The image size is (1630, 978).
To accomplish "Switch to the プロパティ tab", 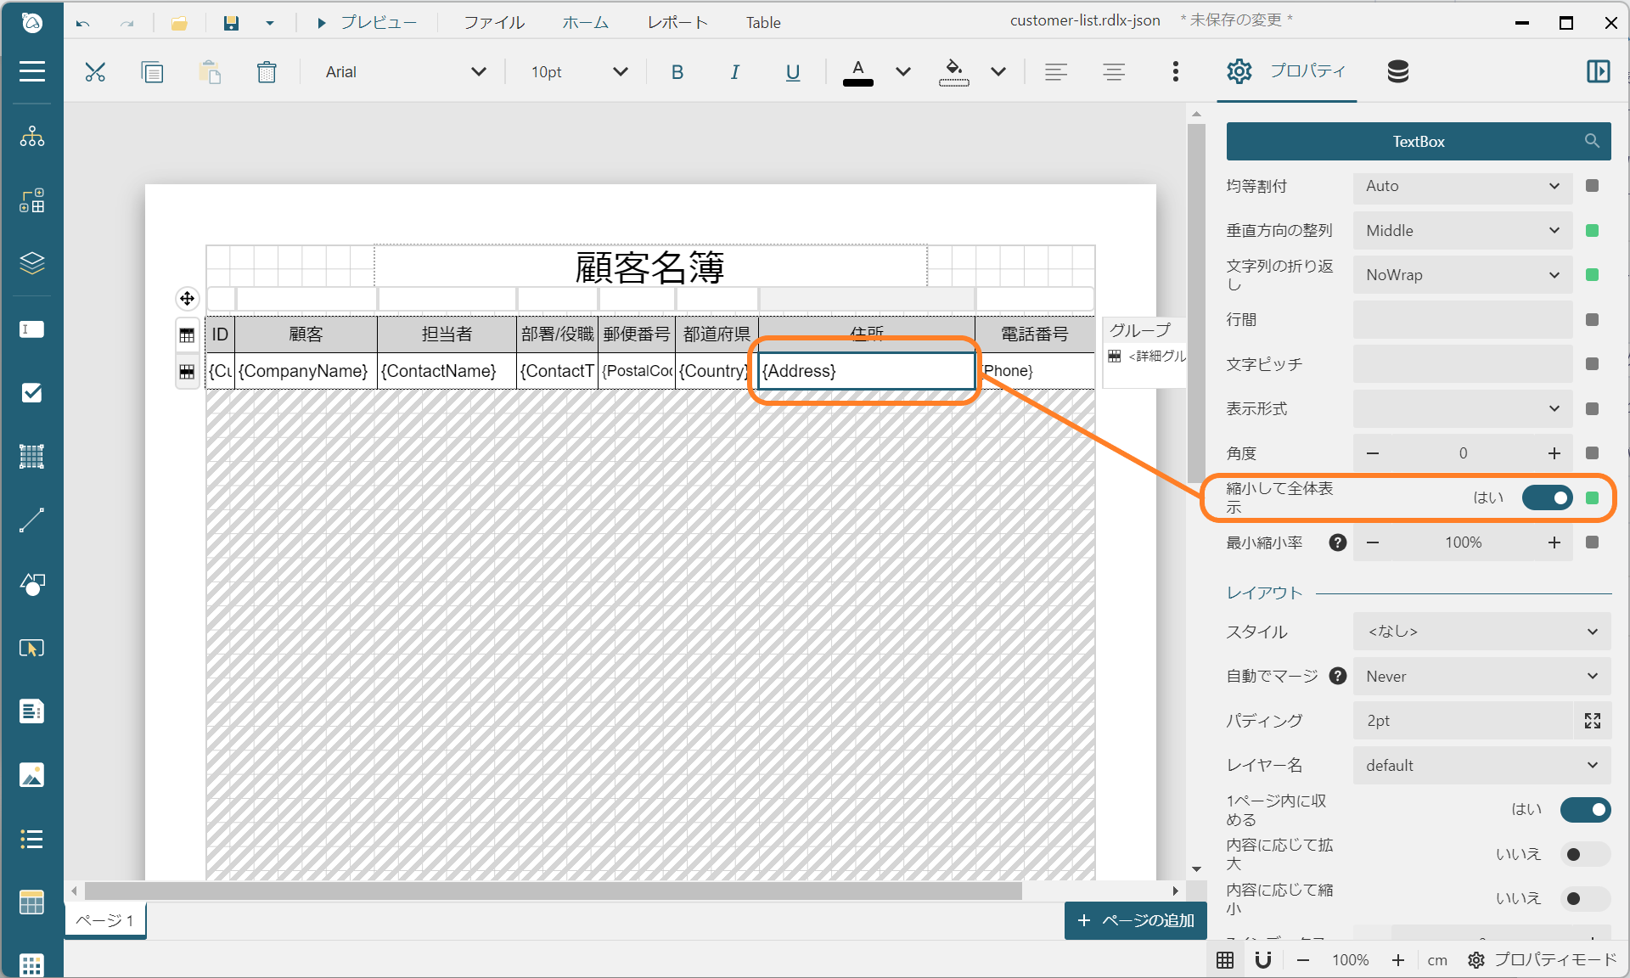I will pos(1287,71).
